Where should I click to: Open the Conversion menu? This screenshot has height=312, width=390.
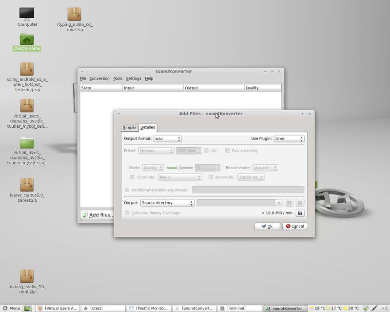pos(99,78)
